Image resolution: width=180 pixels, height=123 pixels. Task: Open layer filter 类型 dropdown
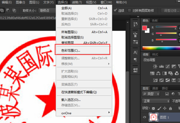click(151, 94)
